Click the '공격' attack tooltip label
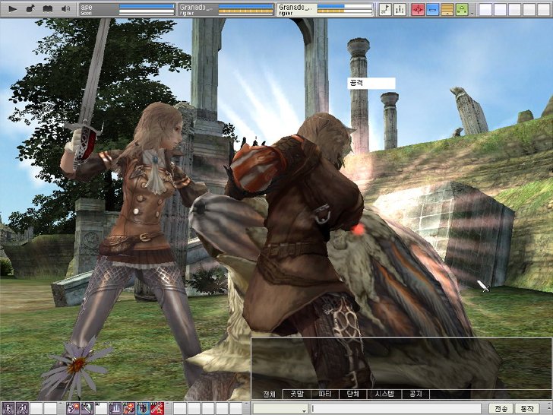 click(x=371, y=84)
